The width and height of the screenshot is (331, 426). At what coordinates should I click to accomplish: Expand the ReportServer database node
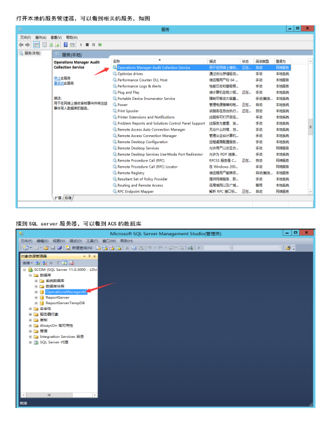coord(36,297)
